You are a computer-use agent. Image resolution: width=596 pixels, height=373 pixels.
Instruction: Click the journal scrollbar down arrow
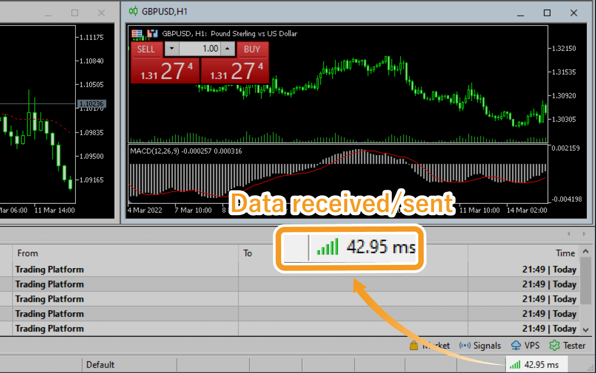tap(585, 329)
